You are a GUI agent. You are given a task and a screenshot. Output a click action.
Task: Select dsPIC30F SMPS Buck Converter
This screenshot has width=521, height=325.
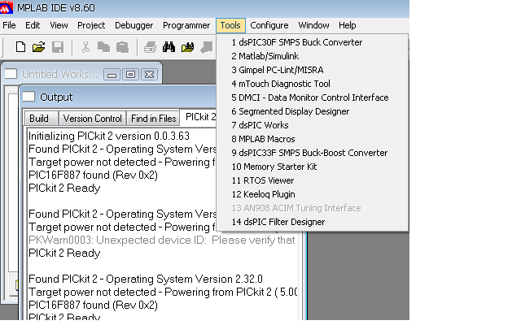click(x=312, y=42)
